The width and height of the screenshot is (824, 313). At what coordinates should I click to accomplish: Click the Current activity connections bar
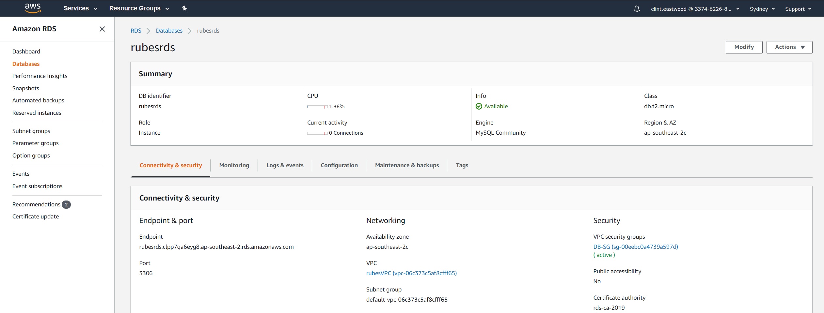317,133
